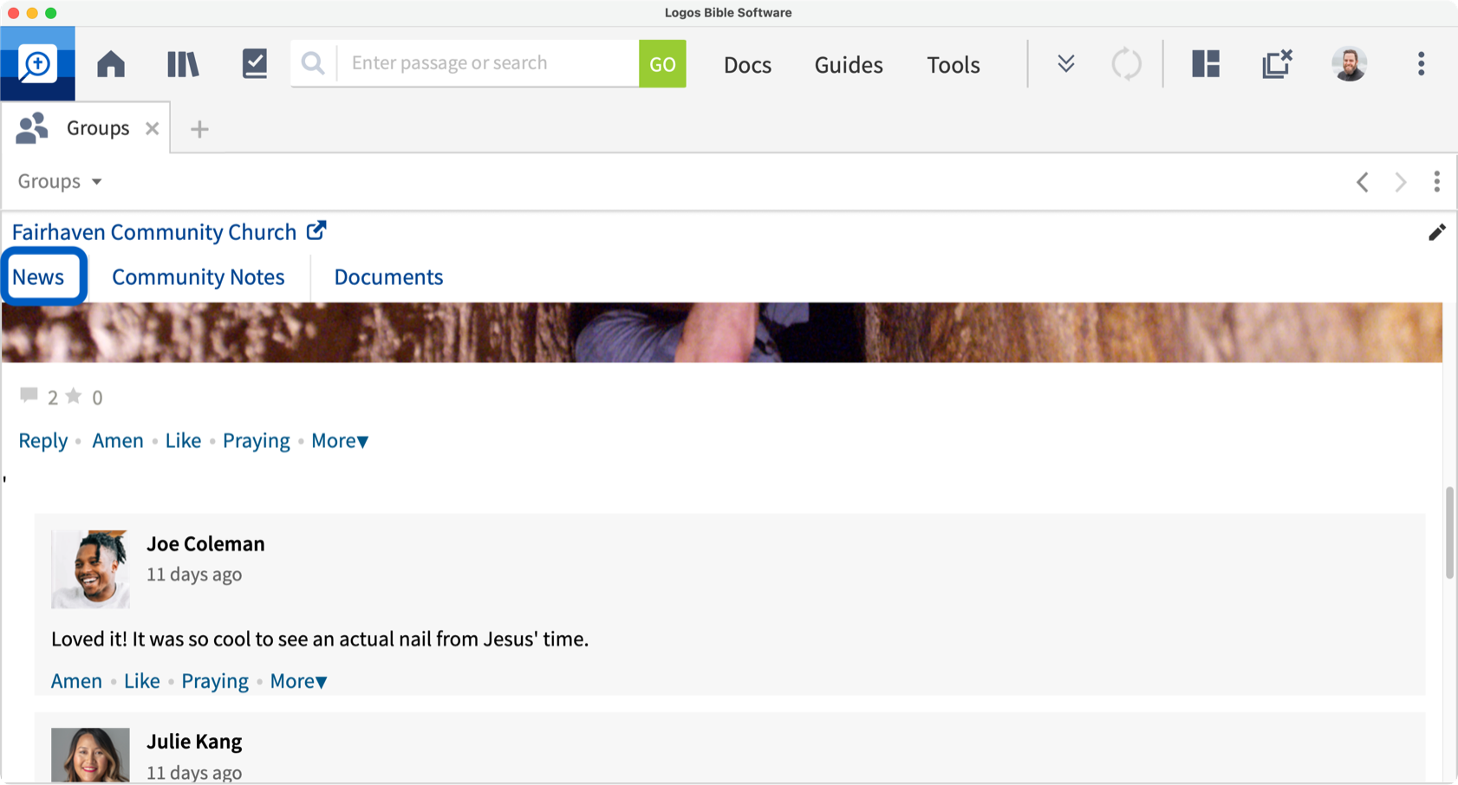Open the Groups panel kebab menu

point(1436,181)
